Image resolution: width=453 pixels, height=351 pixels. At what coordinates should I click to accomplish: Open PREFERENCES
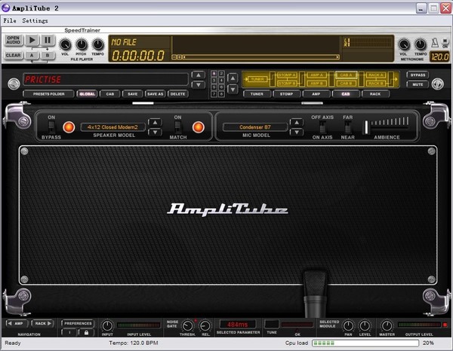[x=78, y=323]
